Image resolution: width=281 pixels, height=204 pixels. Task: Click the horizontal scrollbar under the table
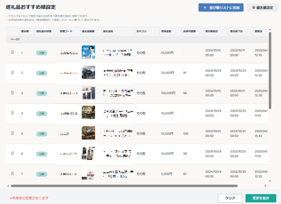[x=124, y=186]
